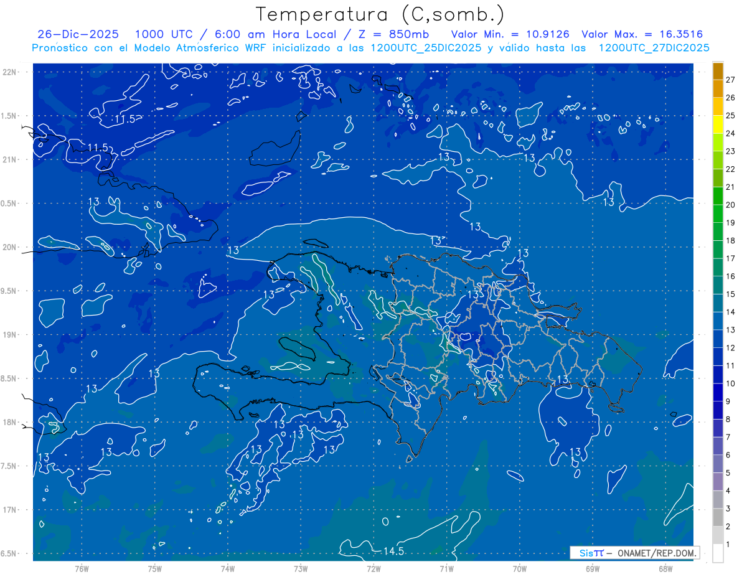Click the valid-until time '1200UTC_27DIC2025'
Screen dimensions: 747x577
(x=654, y=48)
